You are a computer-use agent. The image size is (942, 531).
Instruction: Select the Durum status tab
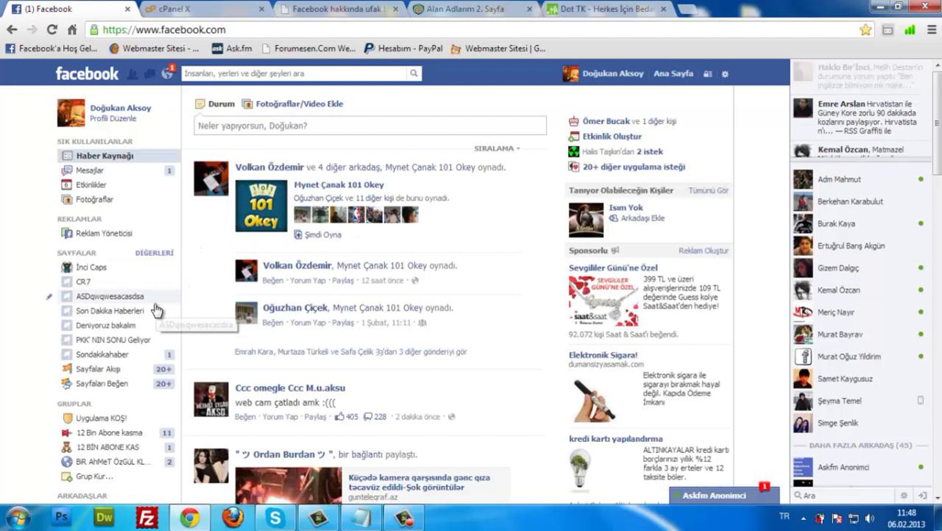215,104
